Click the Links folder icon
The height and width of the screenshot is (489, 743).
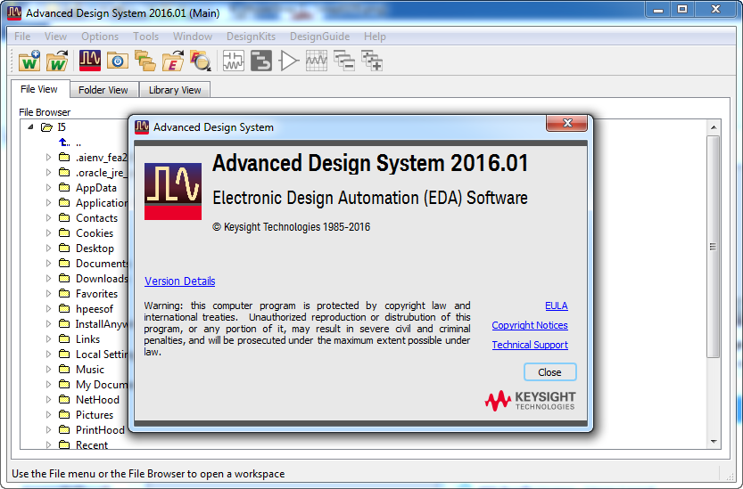pyautogui.click(x=64, y=338)
